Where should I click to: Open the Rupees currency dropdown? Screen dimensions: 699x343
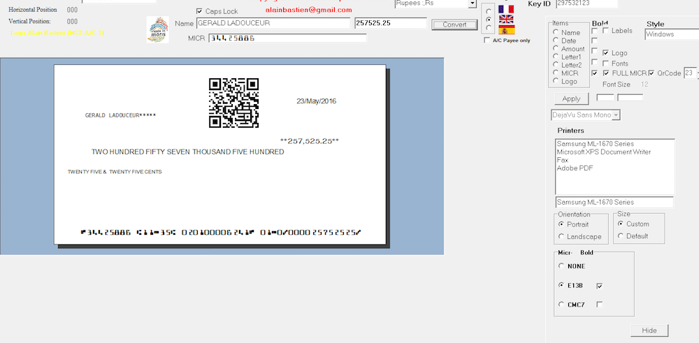point(472,3)
